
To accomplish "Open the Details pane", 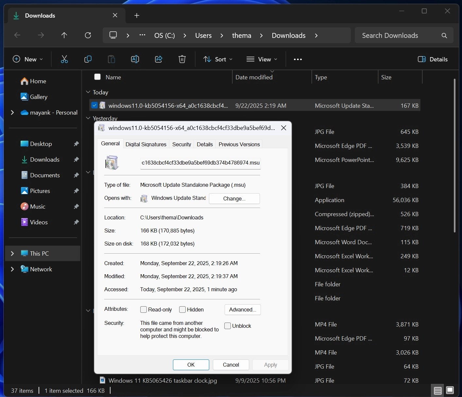I will [x=433, y=59].
